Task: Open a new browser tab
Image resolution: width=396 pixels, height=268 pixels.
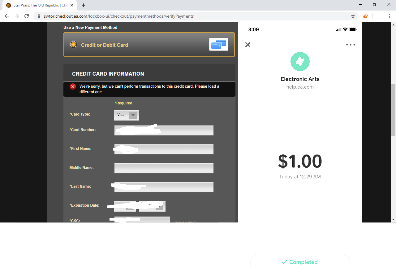Action: (84, 5)
